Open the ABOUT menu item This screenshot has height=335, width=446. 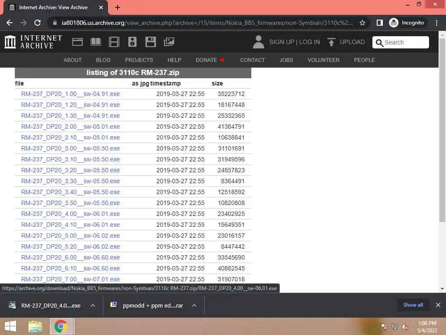tap(73, 60)
